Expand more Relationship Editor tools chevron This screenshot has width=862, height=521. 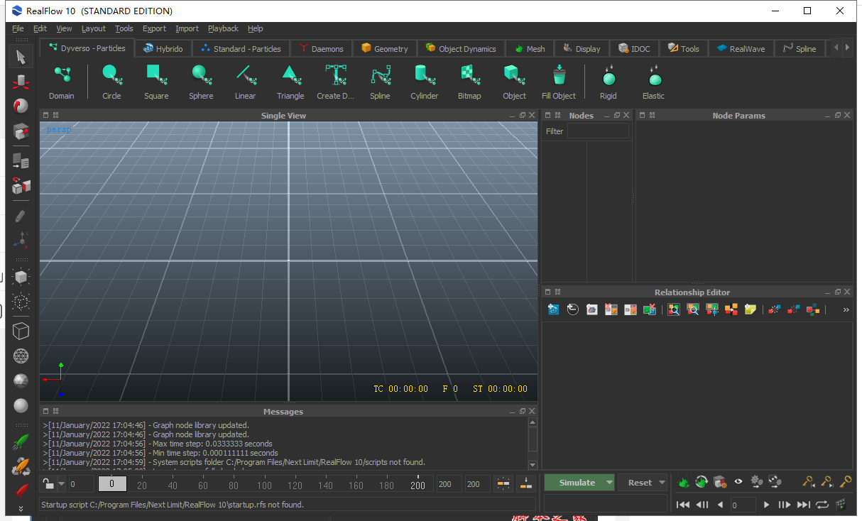coord(846,309)
